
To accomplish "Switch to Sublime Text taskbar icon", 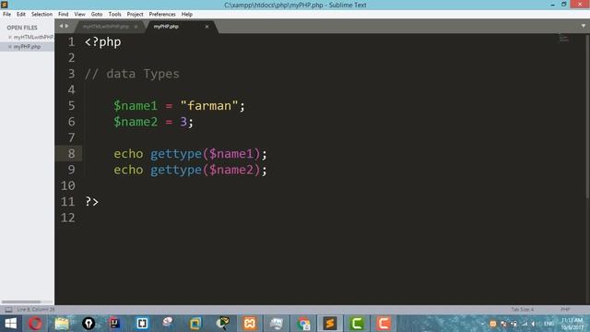I will [330, 324].
